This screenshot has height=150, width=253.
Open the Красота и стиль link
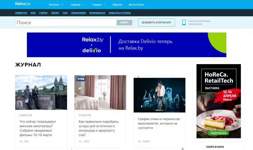120,13
